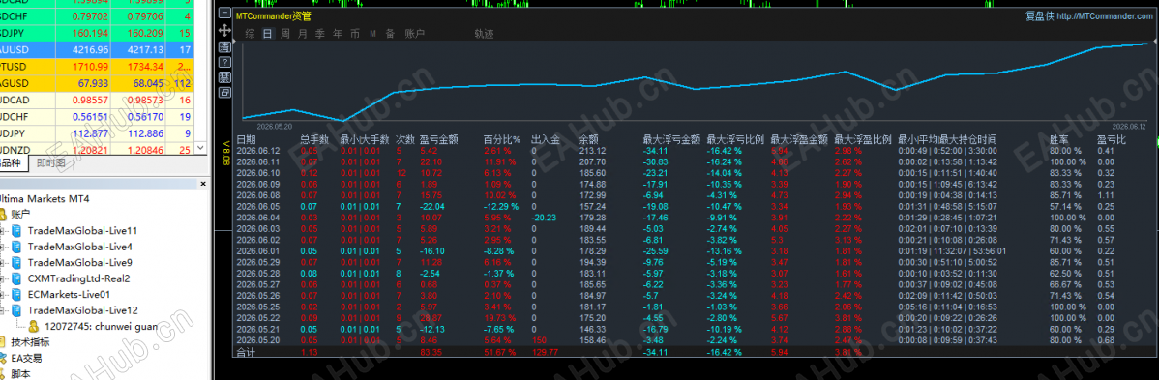The height and width of the screenshot is (380, 1159).
Task: Open the 账户 account tab
Action: (x=415, y=34)
